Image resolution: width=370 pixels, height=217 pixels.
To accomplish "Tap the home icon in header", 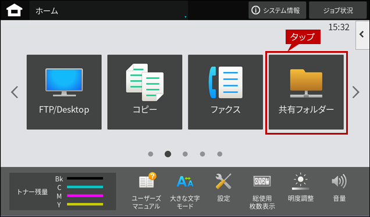I will tap(15, 10).
